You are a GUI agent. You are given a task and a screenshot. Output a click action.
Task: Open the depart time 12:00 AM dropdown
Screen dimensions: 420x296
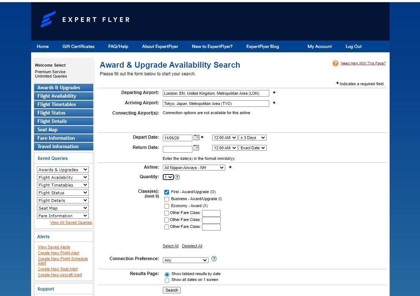click(225, 138)
